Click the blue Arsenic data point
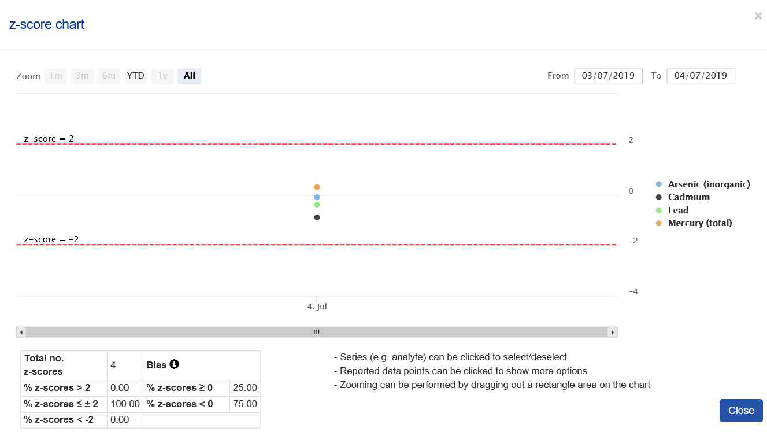Viewport: 767px width, 432px height. (x=317, y=197)
